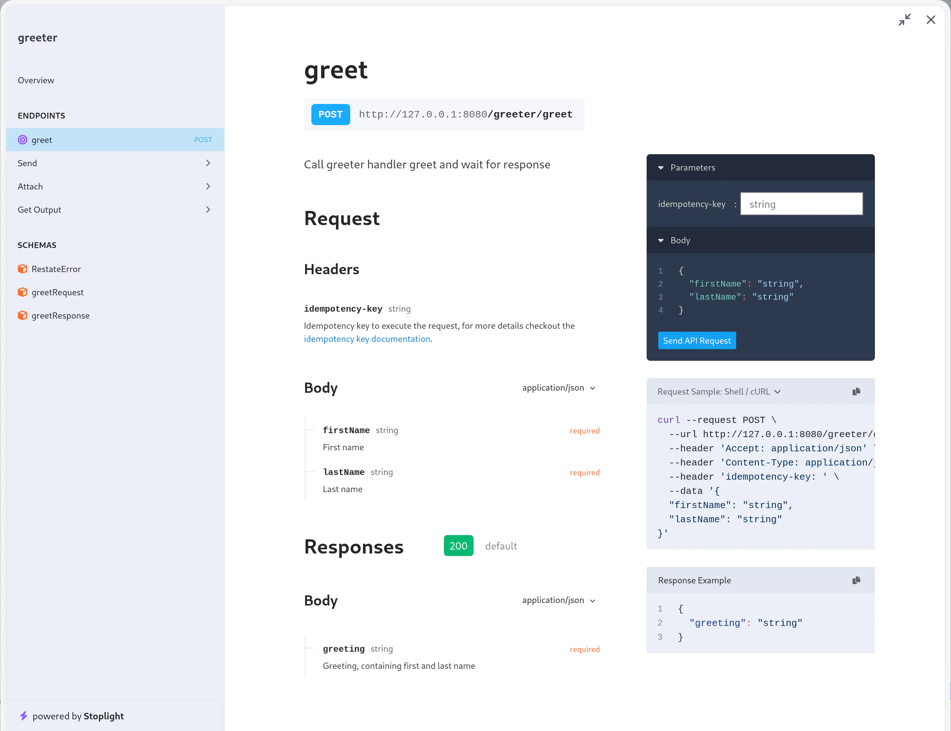951x731 pixels.
Task: Expand the Get Output endpoints group
Action: pyautogui.click(x=208, y=209)
